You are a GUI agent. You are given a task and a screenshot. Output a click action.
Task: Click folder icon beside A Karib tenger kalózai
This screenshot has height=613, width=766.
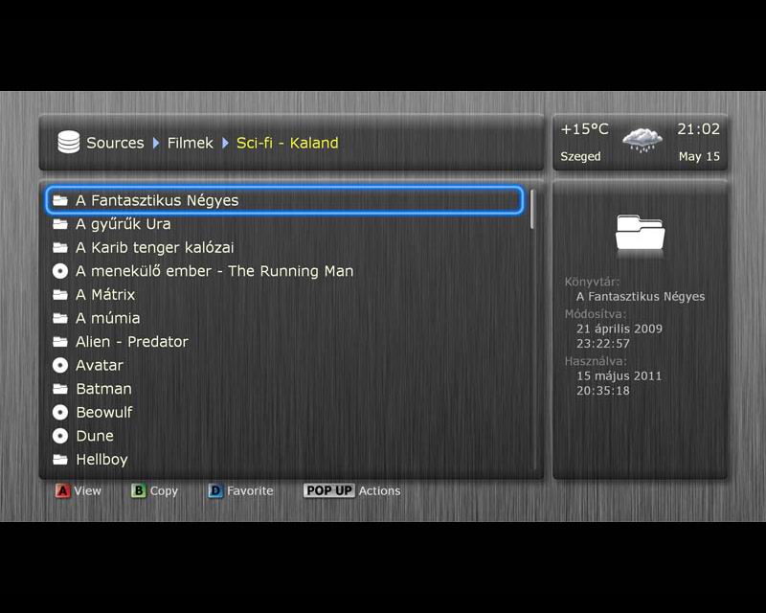pos(60,247)
